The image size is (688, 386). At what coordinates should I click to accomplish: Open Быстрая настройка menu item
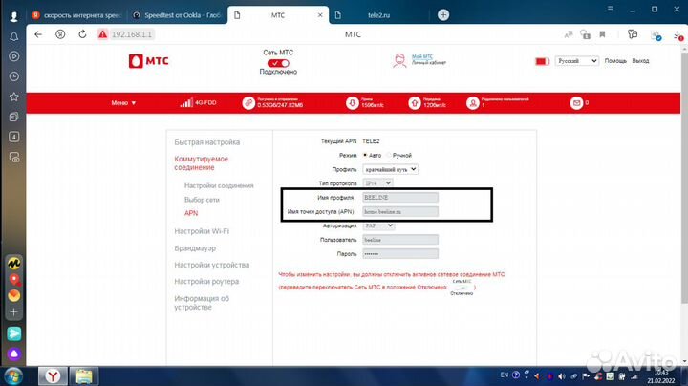(207, 142)
